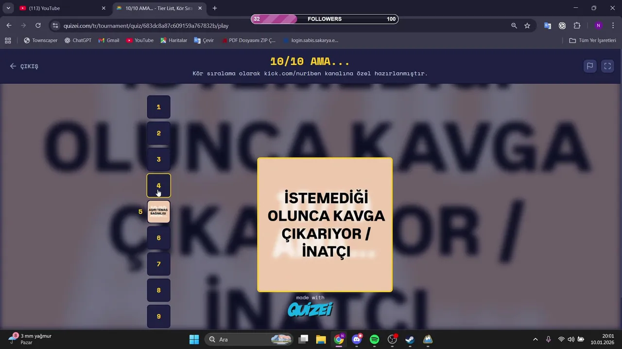Screen dimensions: 622x349
Task: Show hidden system tray icons
Action: click(x=536, y=339)
